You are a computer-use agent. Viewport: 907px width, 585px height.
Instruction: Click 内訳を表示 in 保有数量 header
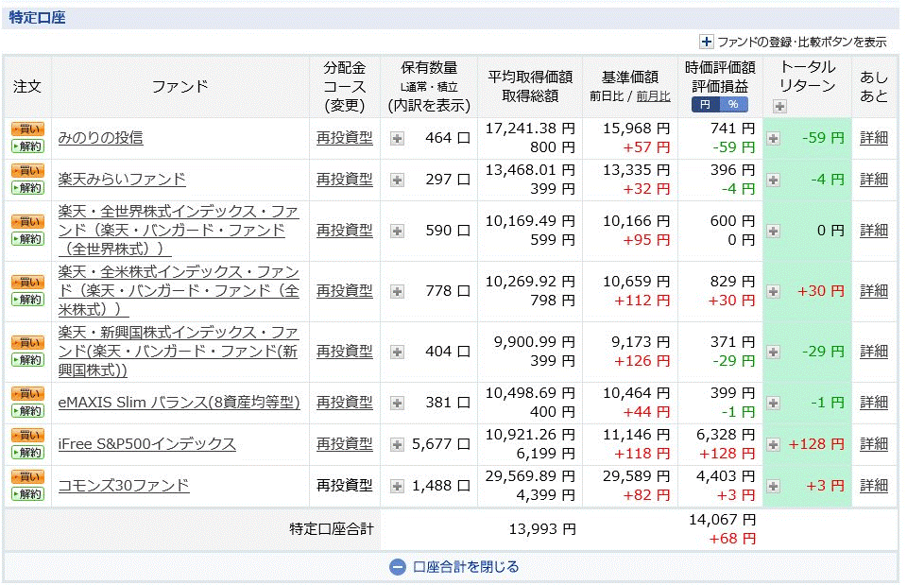pyautogui.click(x=429, y=105)
